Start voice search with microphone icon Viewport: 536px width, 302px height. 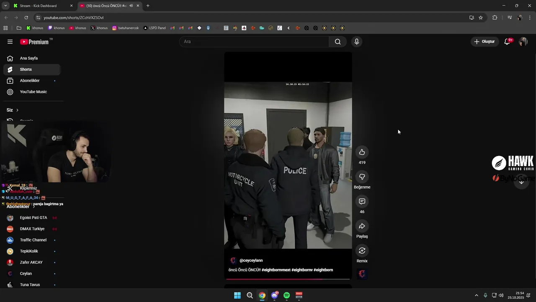click(x=356, y=42)
